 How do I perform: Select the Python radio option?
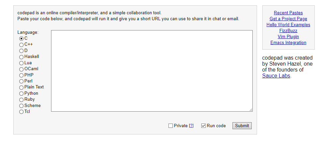[22, 93]
